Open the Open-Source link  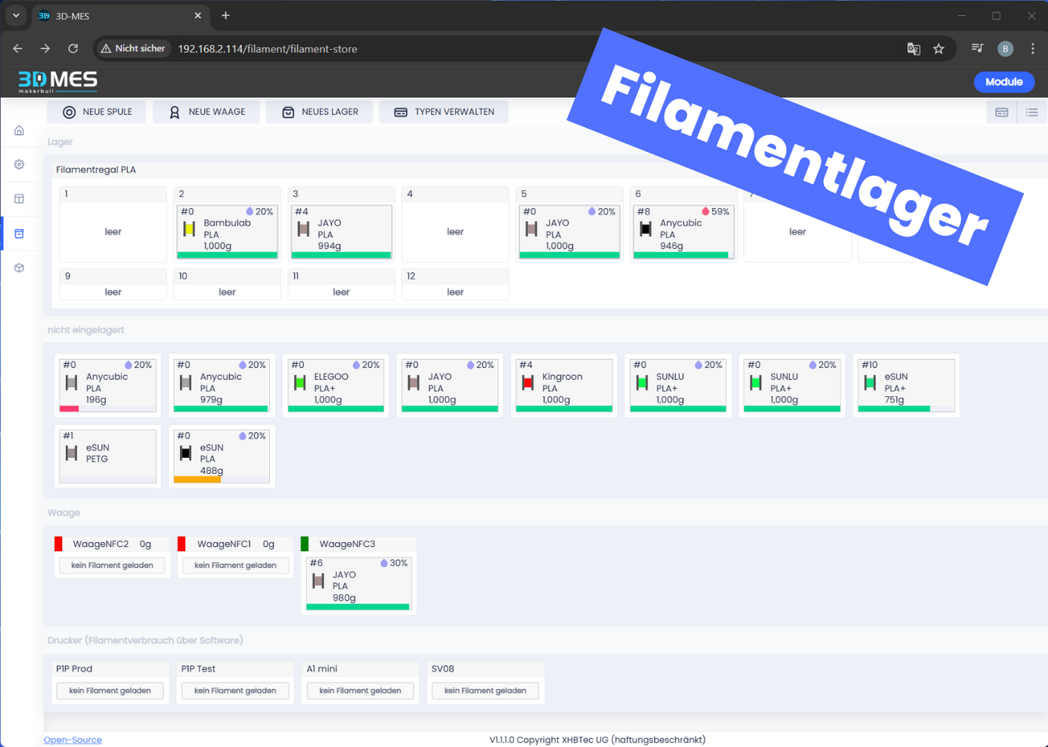click(x=73, y=740)
